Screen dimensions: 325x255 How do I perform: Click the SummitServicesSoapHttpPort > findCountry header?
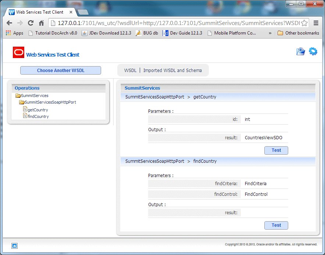(218, 161)
